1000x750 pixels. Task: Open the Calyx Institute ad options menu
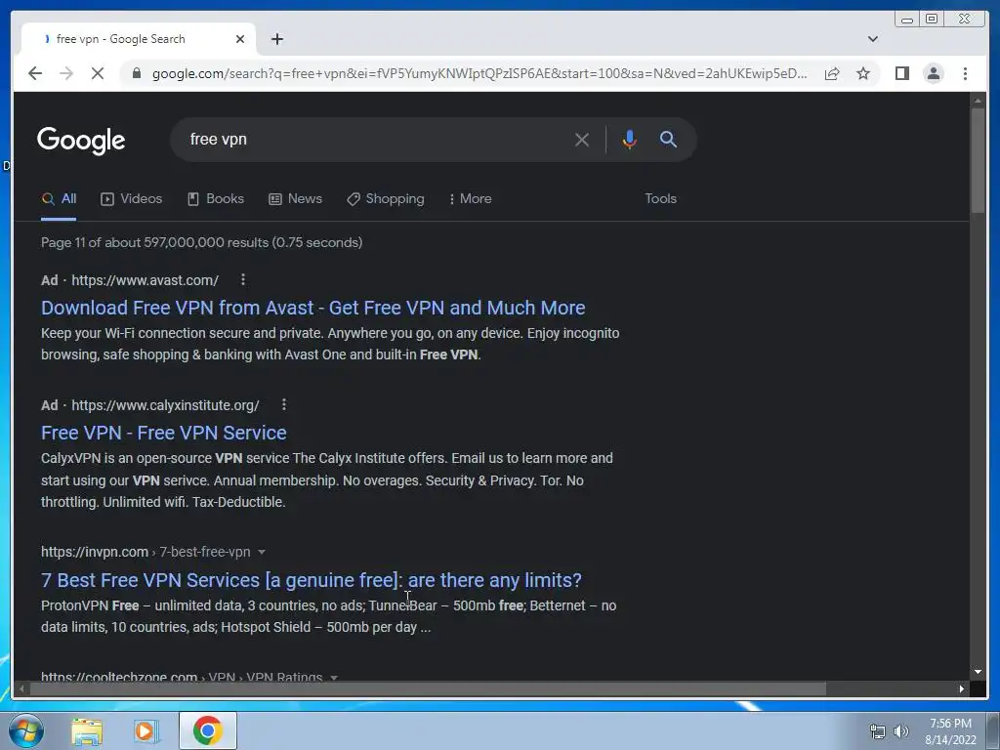(284, 404)
